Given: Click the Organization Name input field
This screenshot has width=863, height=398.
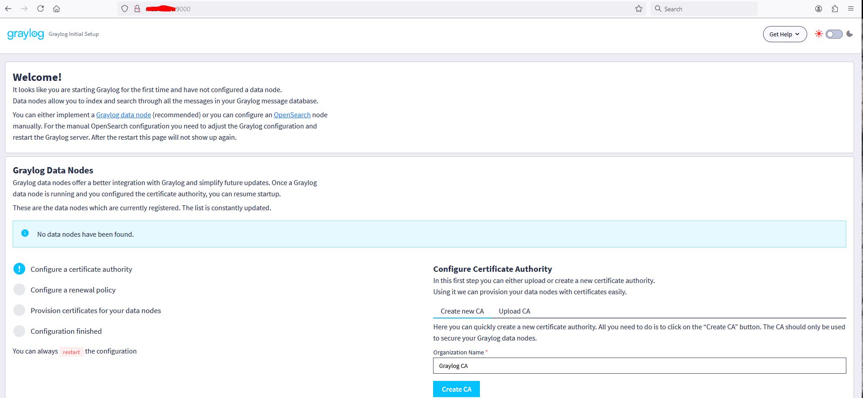Looking at the screenshot, I should point(639,366).
